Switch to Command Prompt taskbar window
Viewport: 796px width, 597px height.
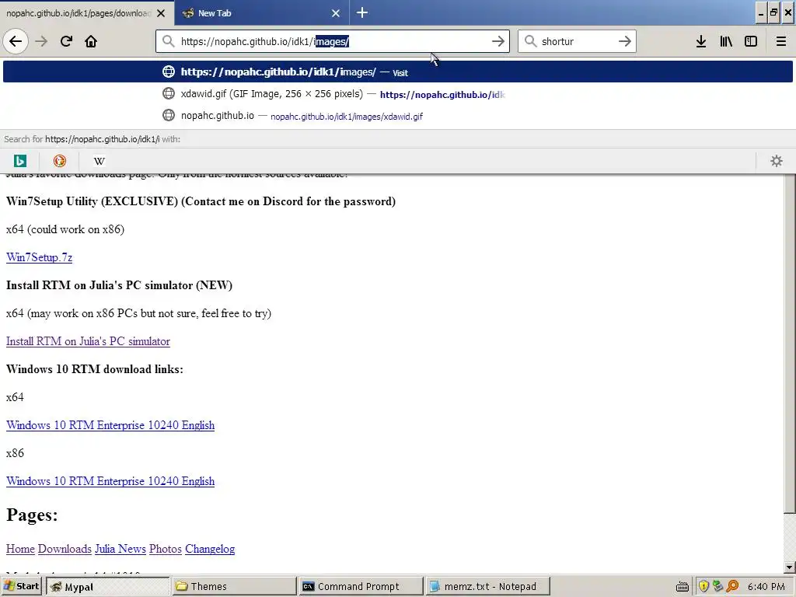361,586
